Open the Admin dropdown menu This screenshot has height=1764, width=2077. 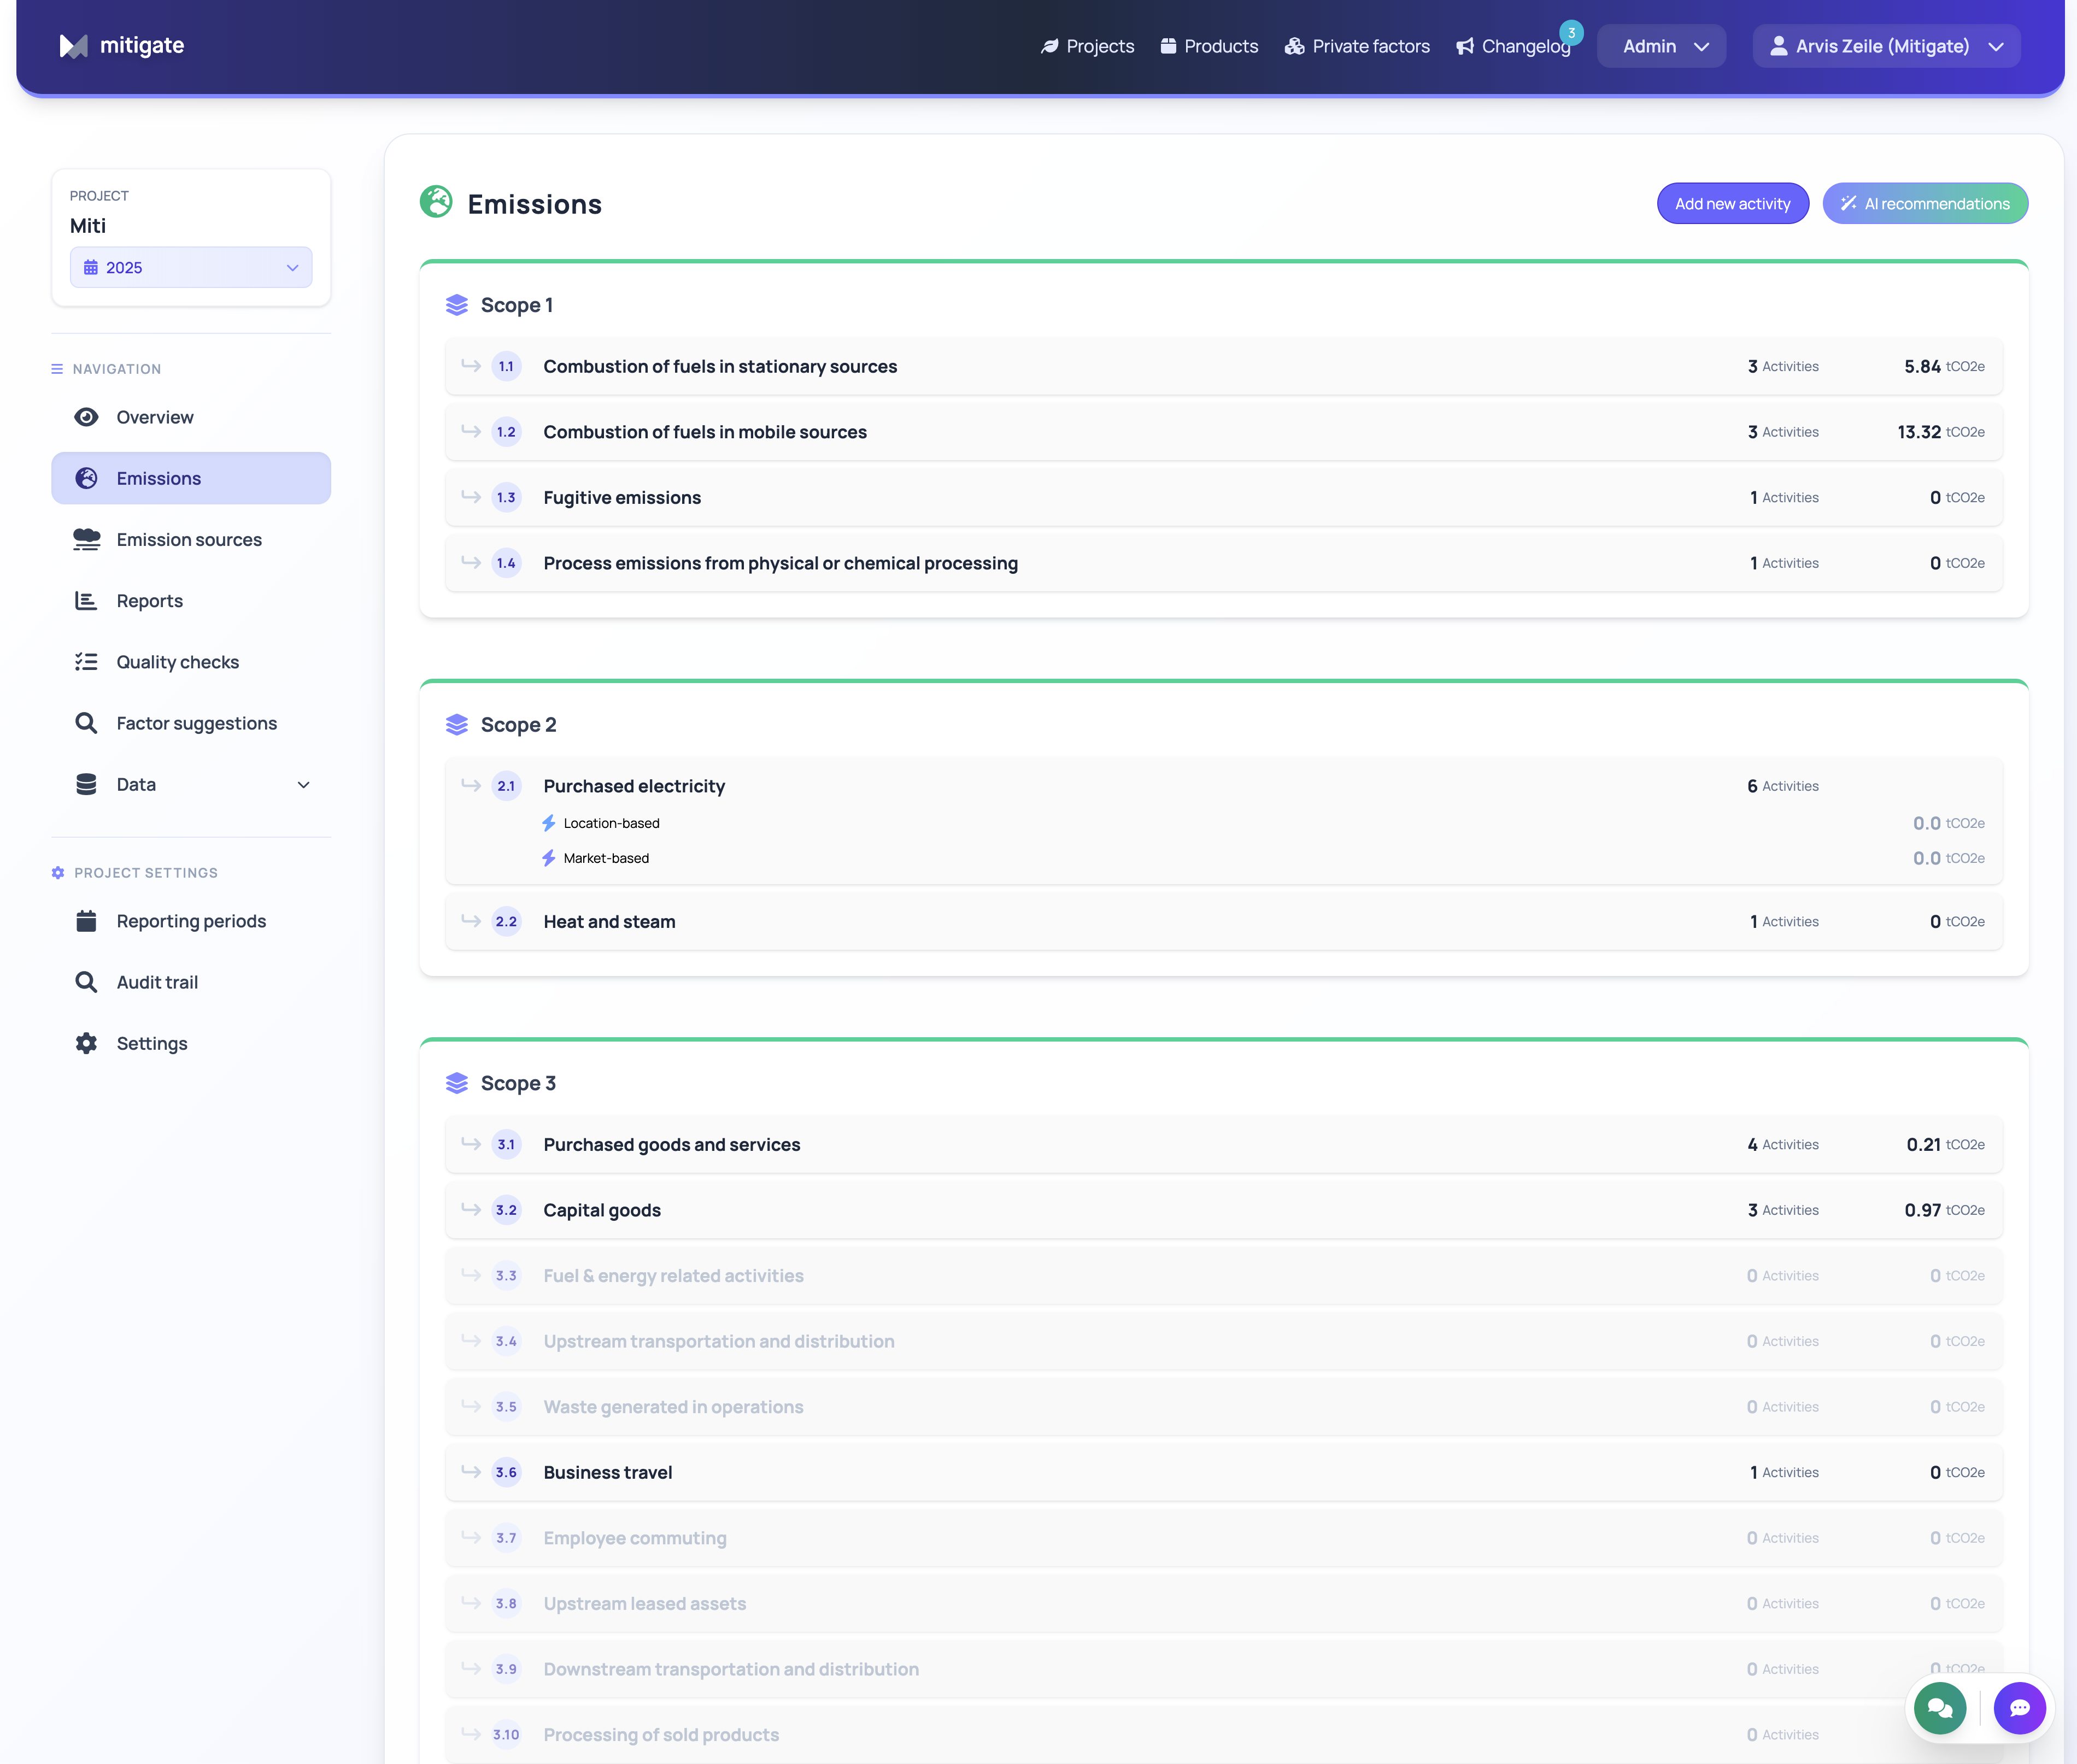pos(1661,46)
